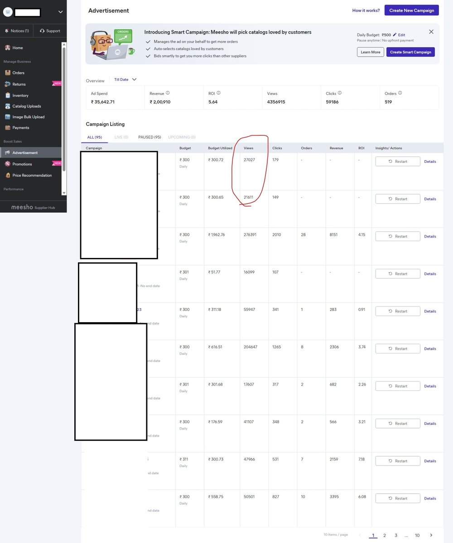Switch to UPCOMING (0) tab
This screenshot has height=543, width=453.
182,137
